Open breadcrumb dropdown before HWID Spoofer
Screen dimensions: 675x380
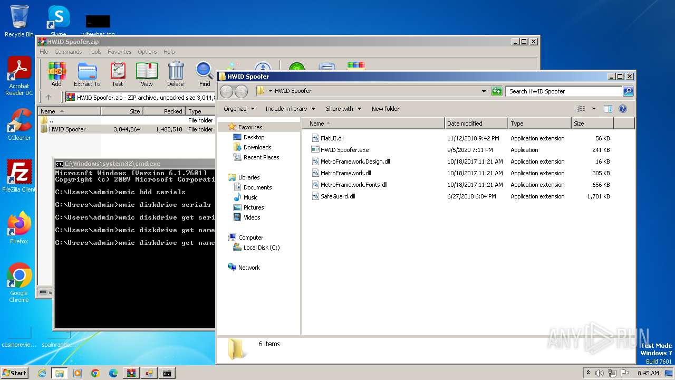271,91
